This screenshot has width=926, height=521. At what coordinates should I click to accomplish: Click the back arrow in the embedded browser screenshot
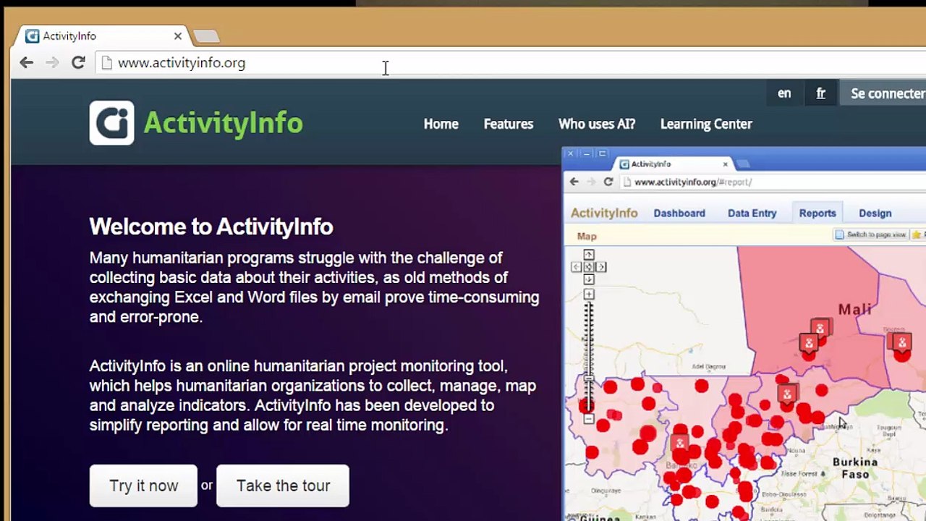[x=574, y=182]
